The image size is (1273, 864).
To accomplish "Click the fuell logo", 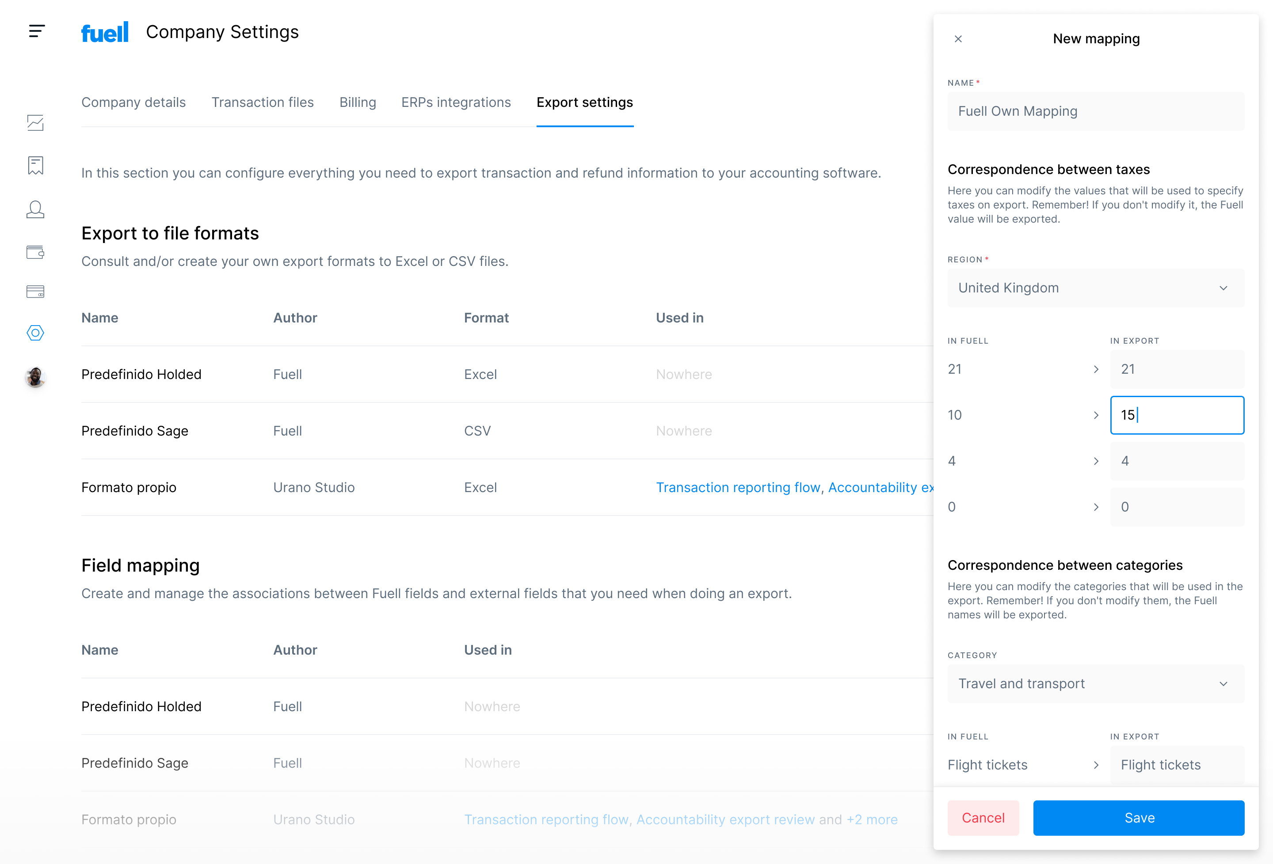I will pyautogui.click(x=105, y=32).
